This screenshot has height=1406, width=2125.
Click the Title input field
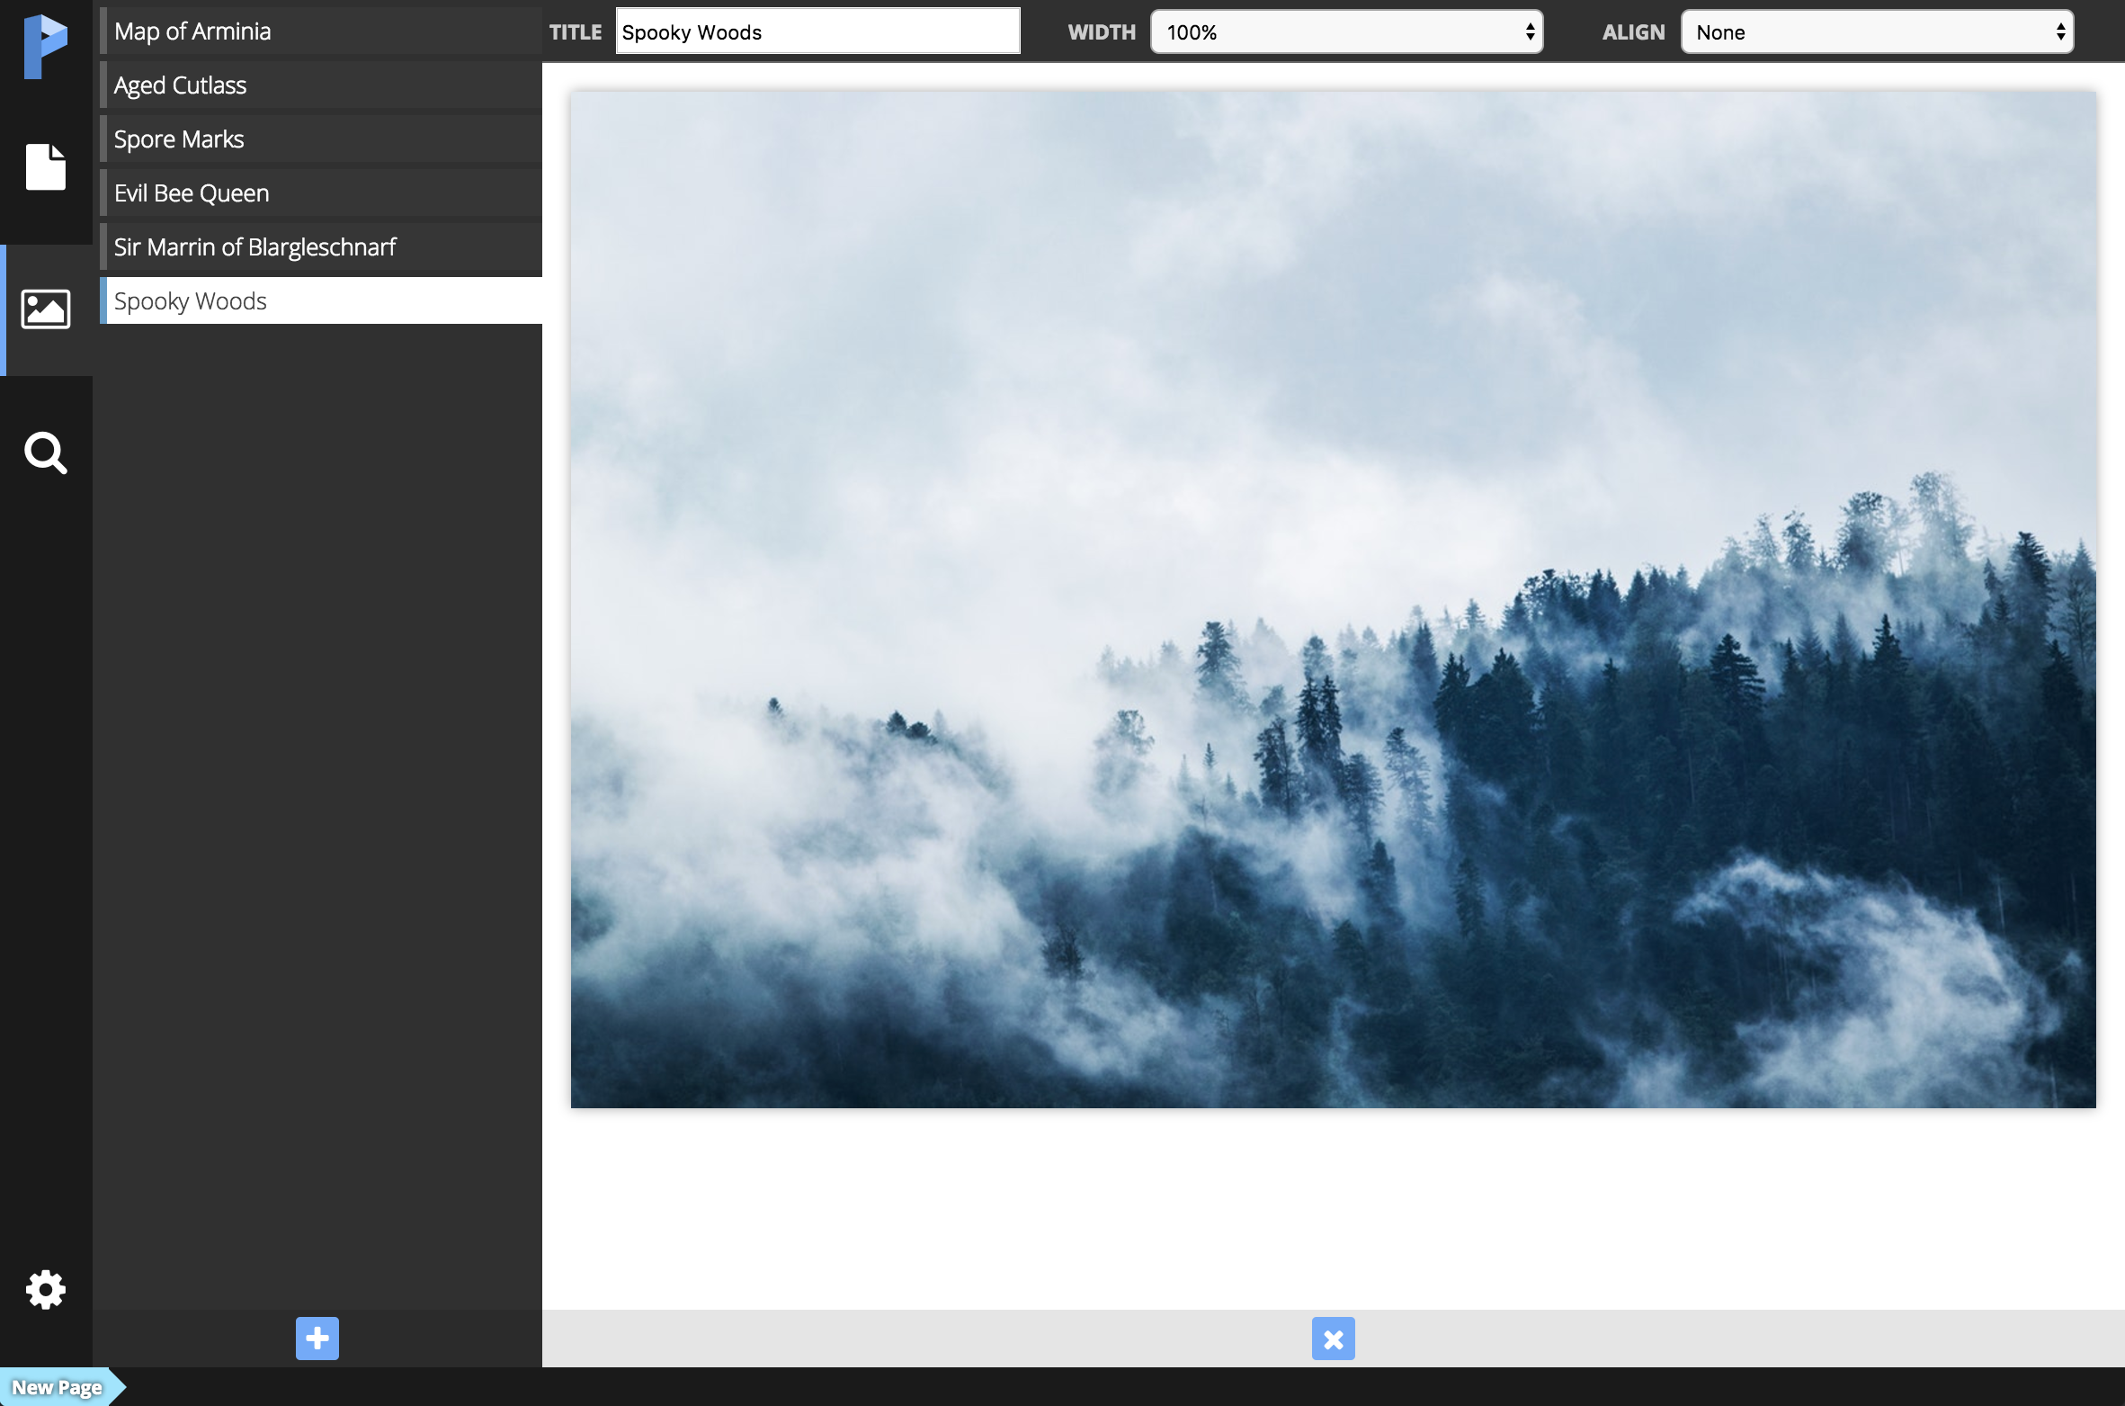(x=817, y=32)
